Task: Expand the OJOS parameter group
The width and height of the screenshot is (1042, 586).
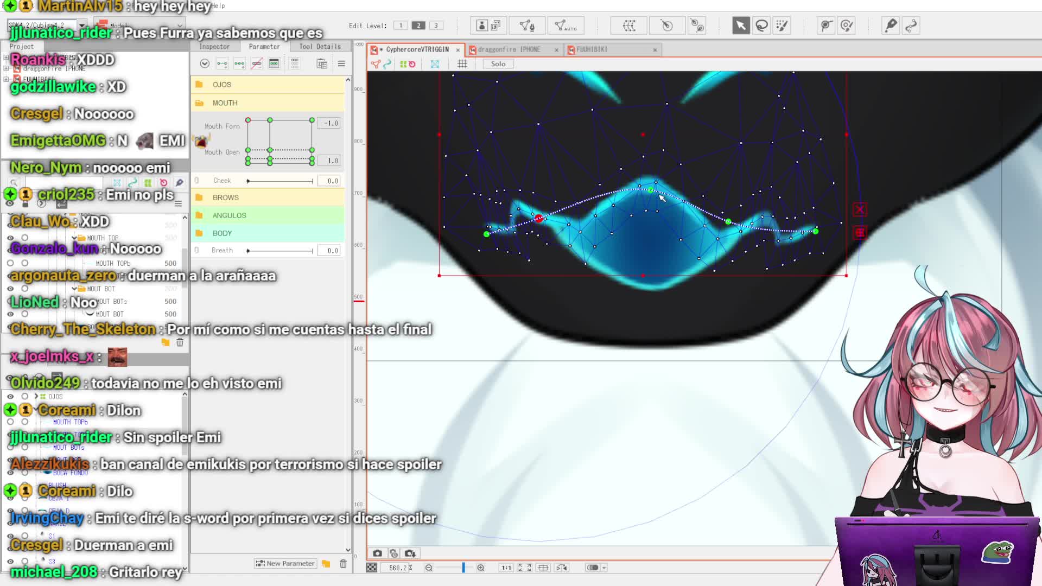Action: point(199,85)
